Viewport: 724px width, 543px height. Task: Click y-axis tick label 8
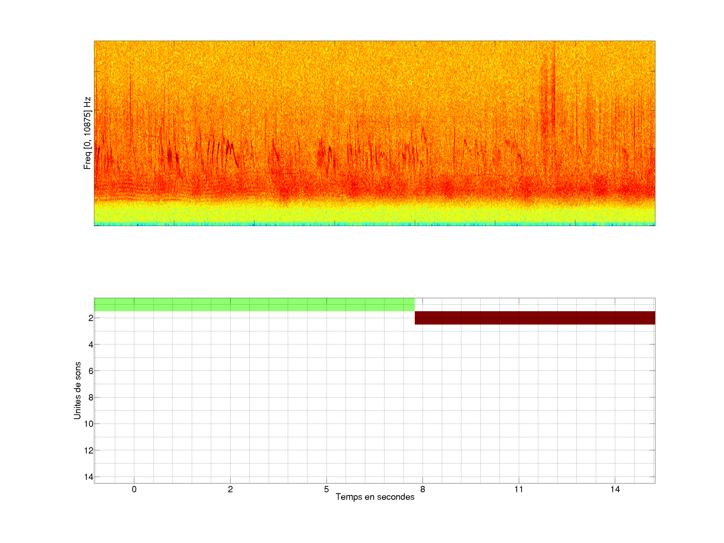91,398
